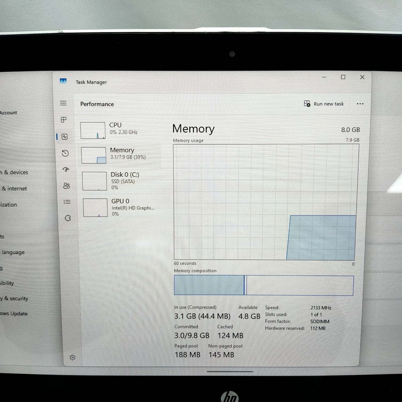Open Task Manager settings gear
The width and height of the screenshot is (402, 402).
(x=73, y=357)
